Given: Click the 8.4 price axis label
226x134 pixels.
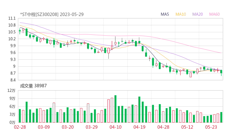Looking at the screenshot, I should (13, 80).
